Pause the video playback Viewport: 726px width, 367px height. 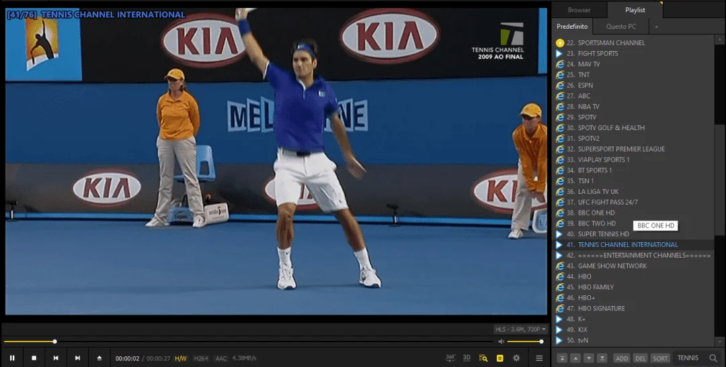(x=12, y=358)
